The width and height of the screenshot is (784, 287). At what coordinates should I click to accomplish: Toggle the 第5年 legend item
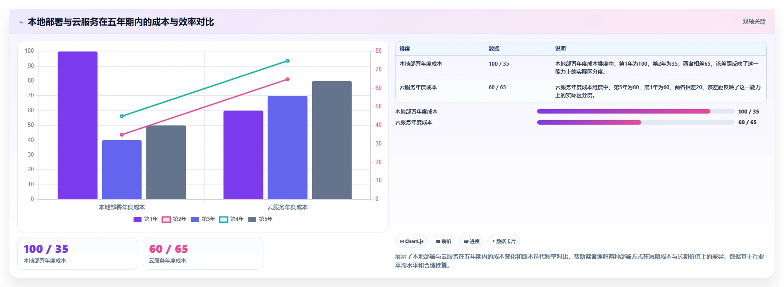(x=260, y=219)
